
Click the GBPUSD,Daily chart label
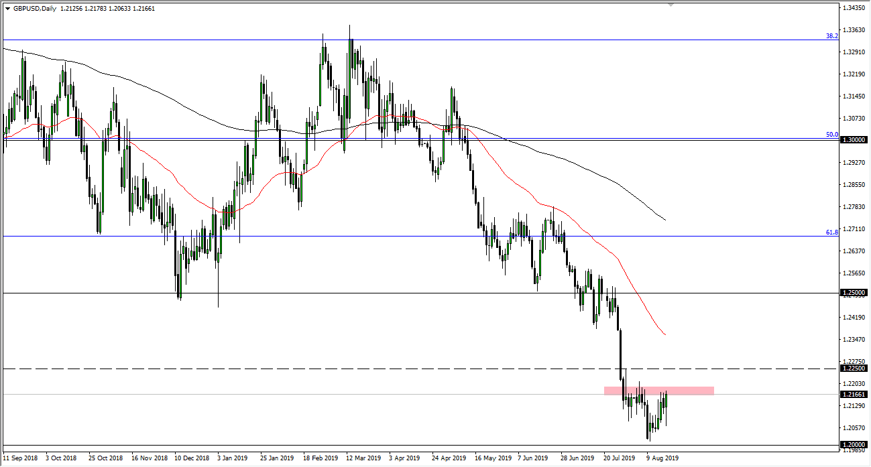click(x=34, y=9)
